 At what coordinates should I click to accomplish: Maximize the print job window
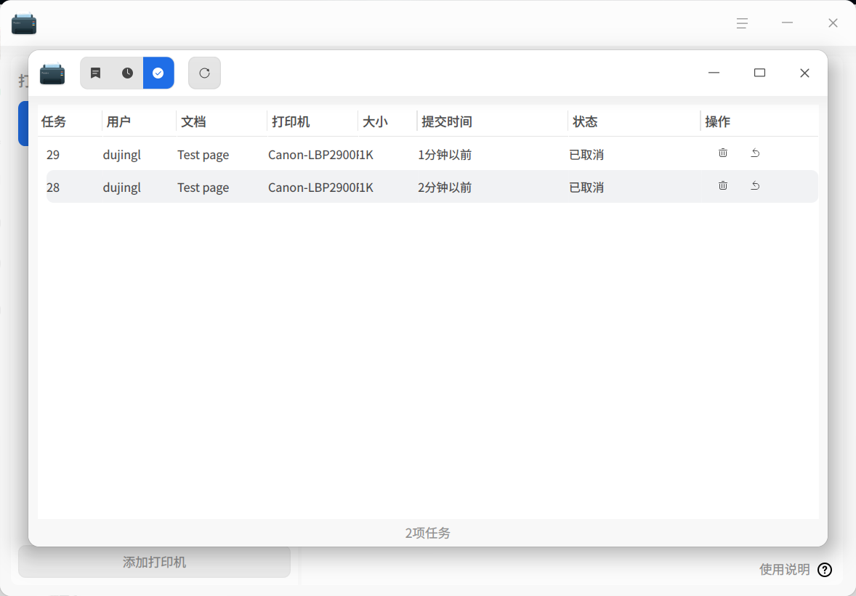click(x=759, y=73)
